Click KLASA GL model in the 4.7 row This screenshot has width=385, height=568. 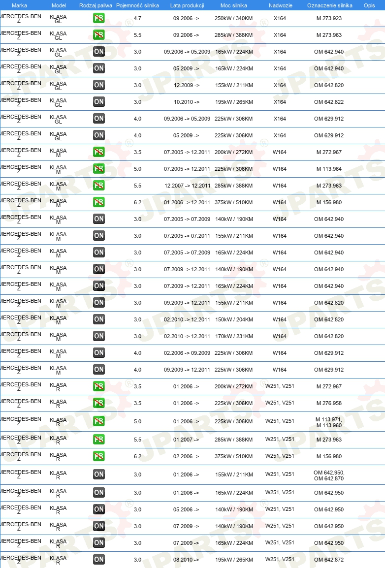click(58, 19)
